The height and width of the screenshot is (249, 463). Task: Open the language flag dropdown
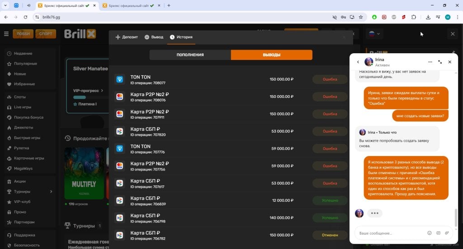(x=374, y=34)
